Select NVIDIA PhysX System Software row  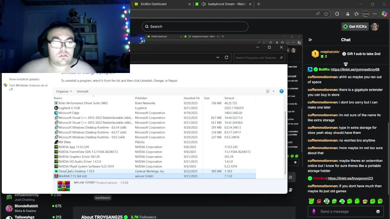(x=154, y=166)
